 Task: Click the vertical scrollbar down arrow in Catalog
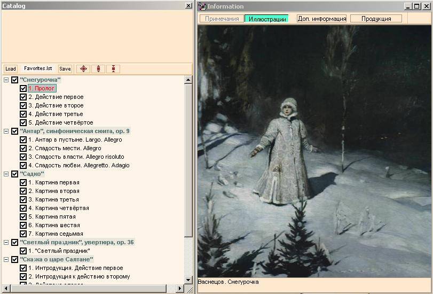(x=188, y=280)
